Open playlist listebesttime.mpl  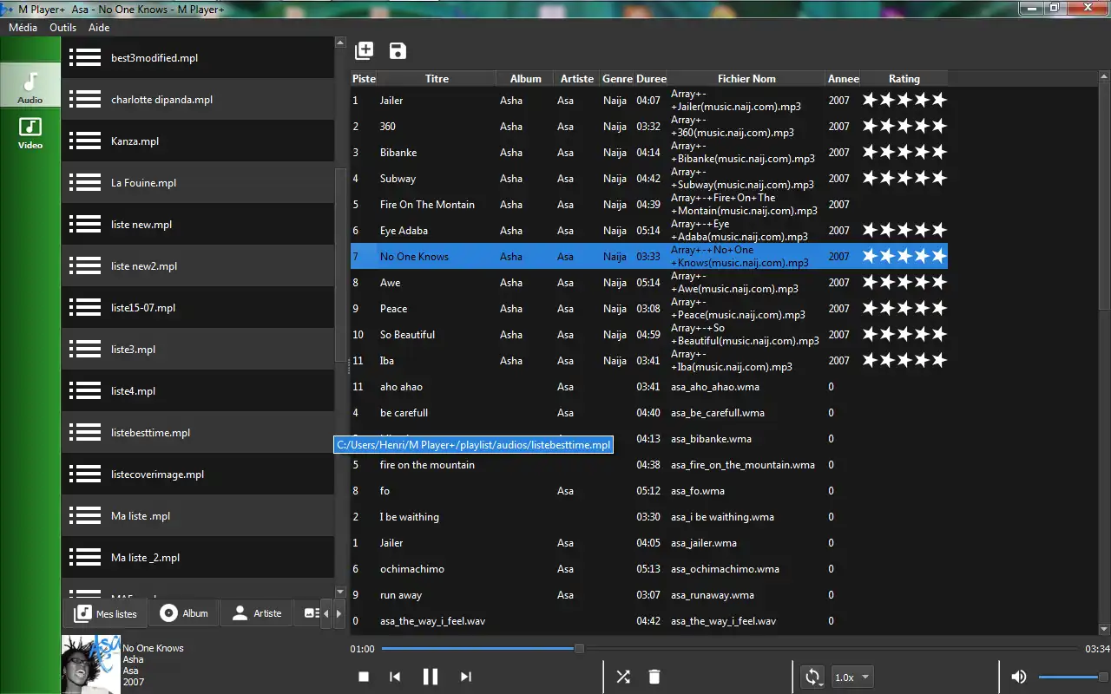point(198,433)
